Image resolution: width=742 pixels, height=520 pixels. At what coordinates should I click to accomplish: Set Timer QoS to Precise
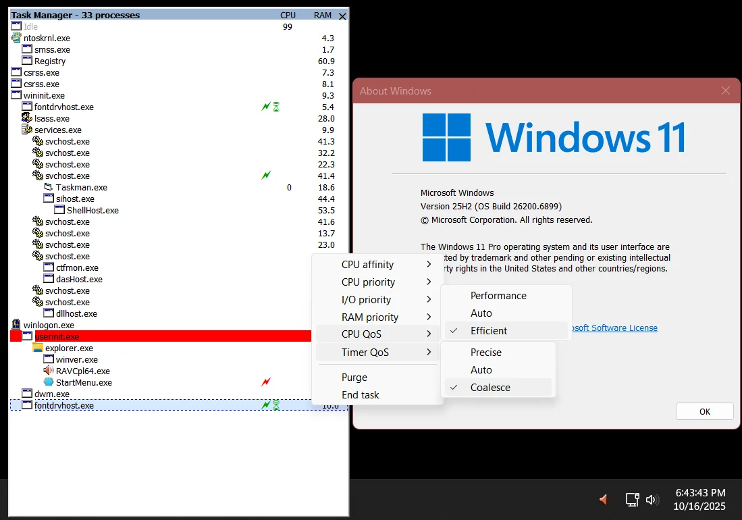click(x=498, y=353)
